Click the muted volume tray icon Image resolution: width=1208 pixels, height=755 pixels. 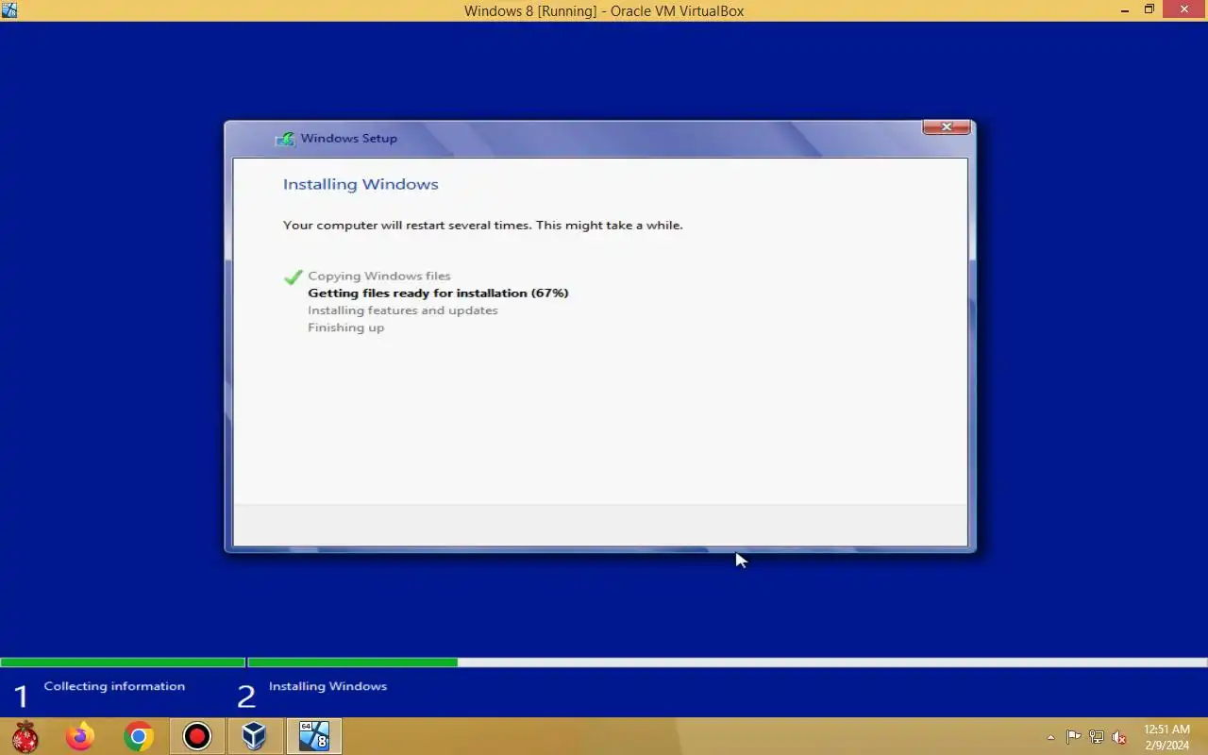pyautogui.click(x=1119, y=737)
